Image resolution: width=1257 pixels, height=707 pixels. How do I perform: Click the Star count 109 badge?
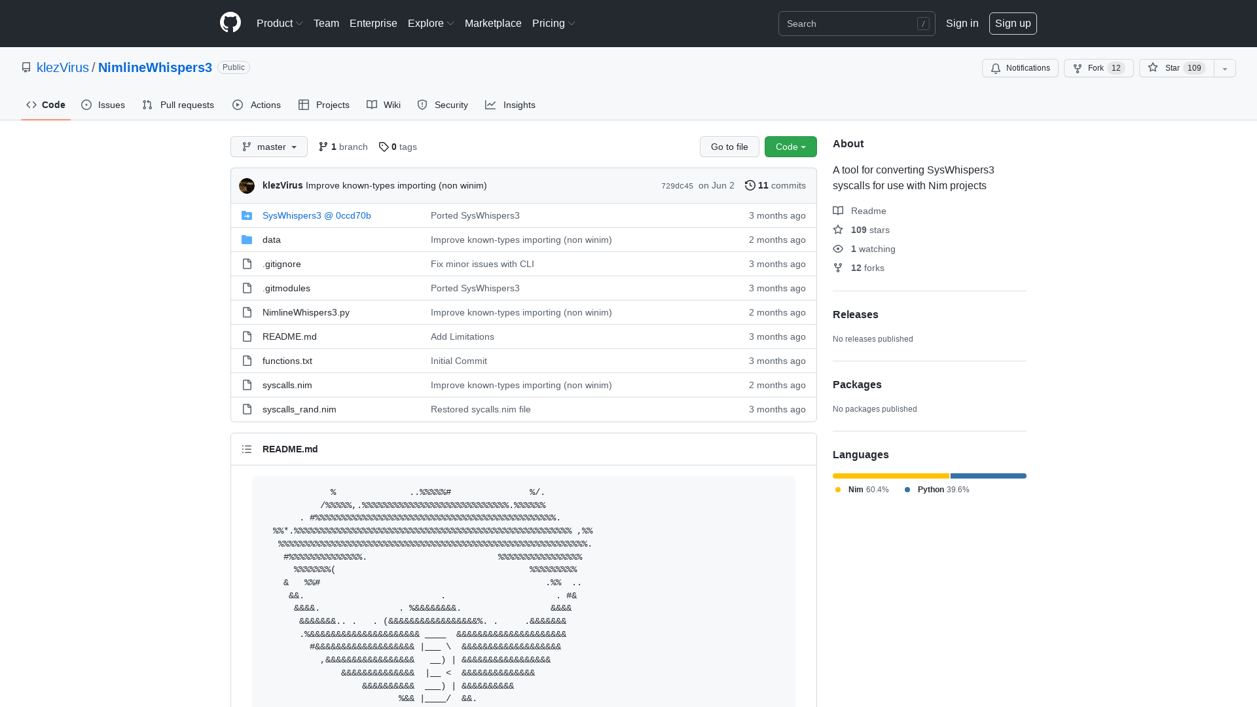coord(1195,68)
